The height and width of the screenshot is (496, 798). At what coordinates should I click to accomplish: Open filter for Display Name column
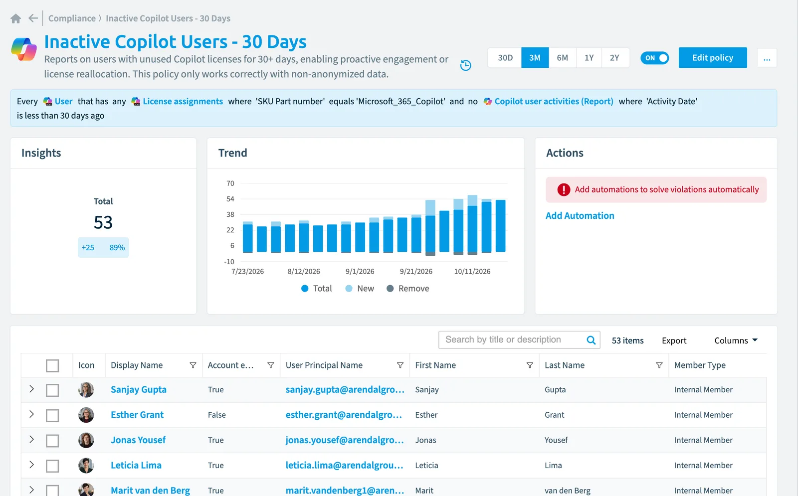(x=193, y=365)
